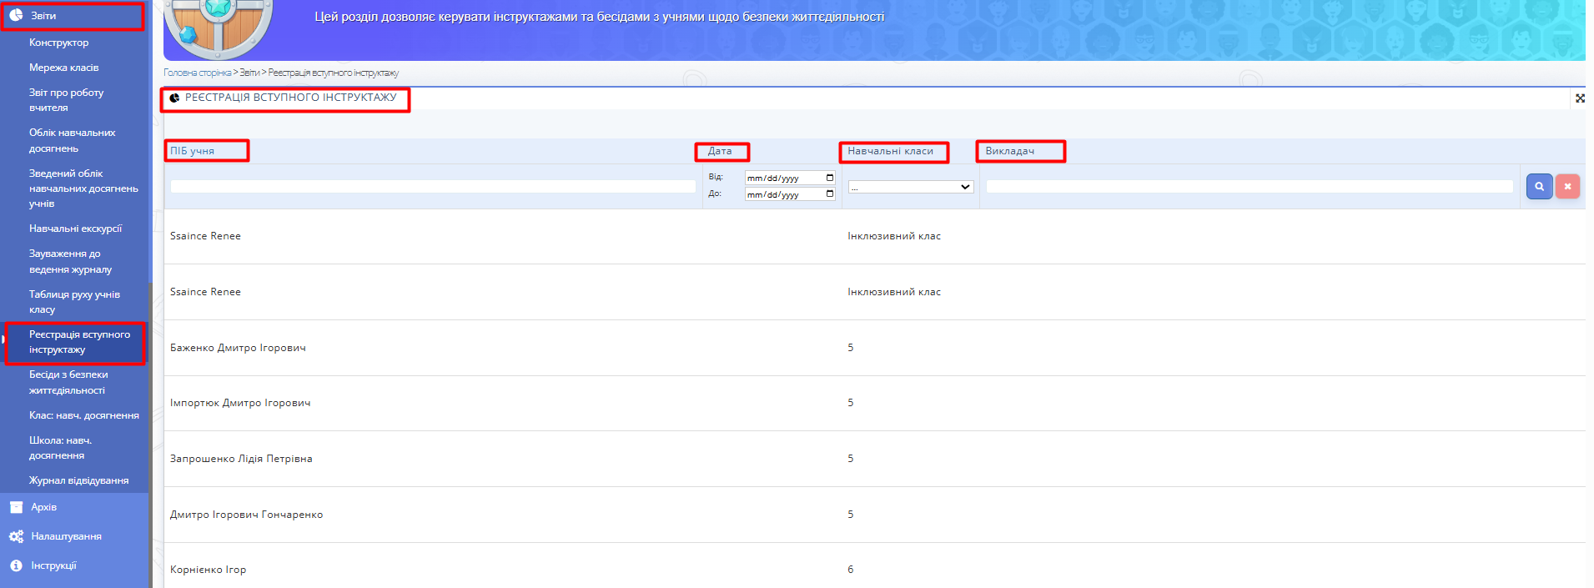Click the fullscreen expand icon at panel corner
This screenshot has height=588, width=1594.
(1579, 98)
